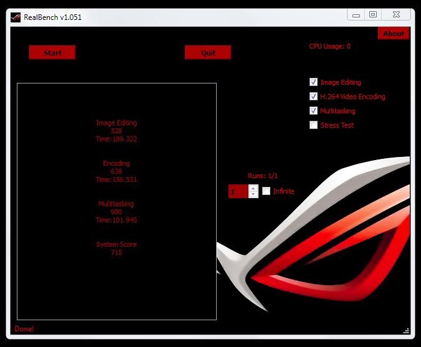Close the RealBench window
Viewport: 421px width, 347px height.
tap(396, 14)
